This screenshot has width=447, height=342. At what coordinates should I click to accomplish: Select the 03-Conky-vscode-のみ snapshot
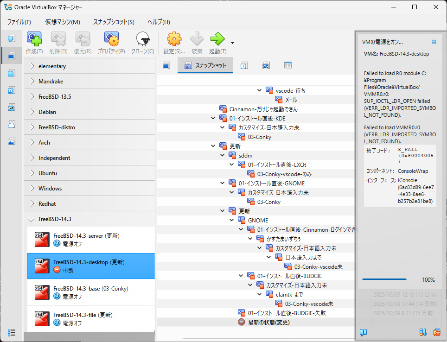284,174
